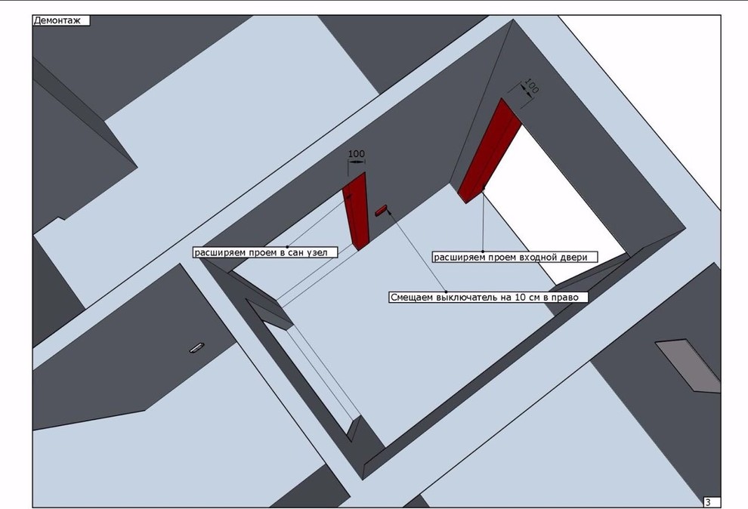The height and width of the screenshot is (509, 748).
Task: Select the red strip at bathroom opening
Action: (x=355, y=210)
